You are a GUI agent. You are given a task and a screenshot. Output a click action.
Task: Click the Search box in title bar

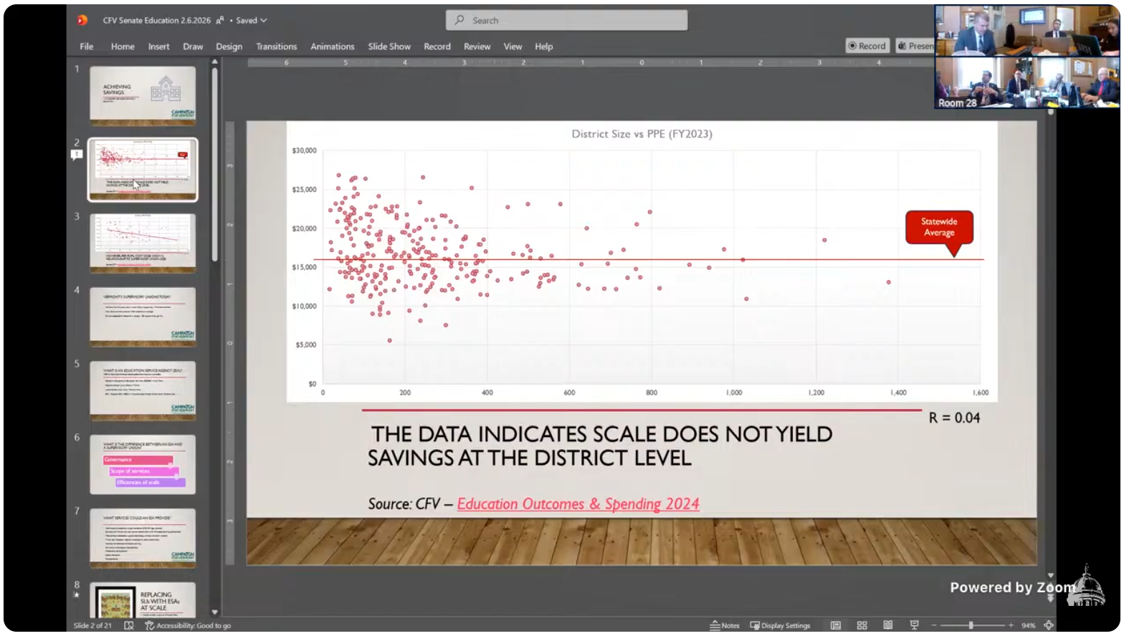[566, 21]
